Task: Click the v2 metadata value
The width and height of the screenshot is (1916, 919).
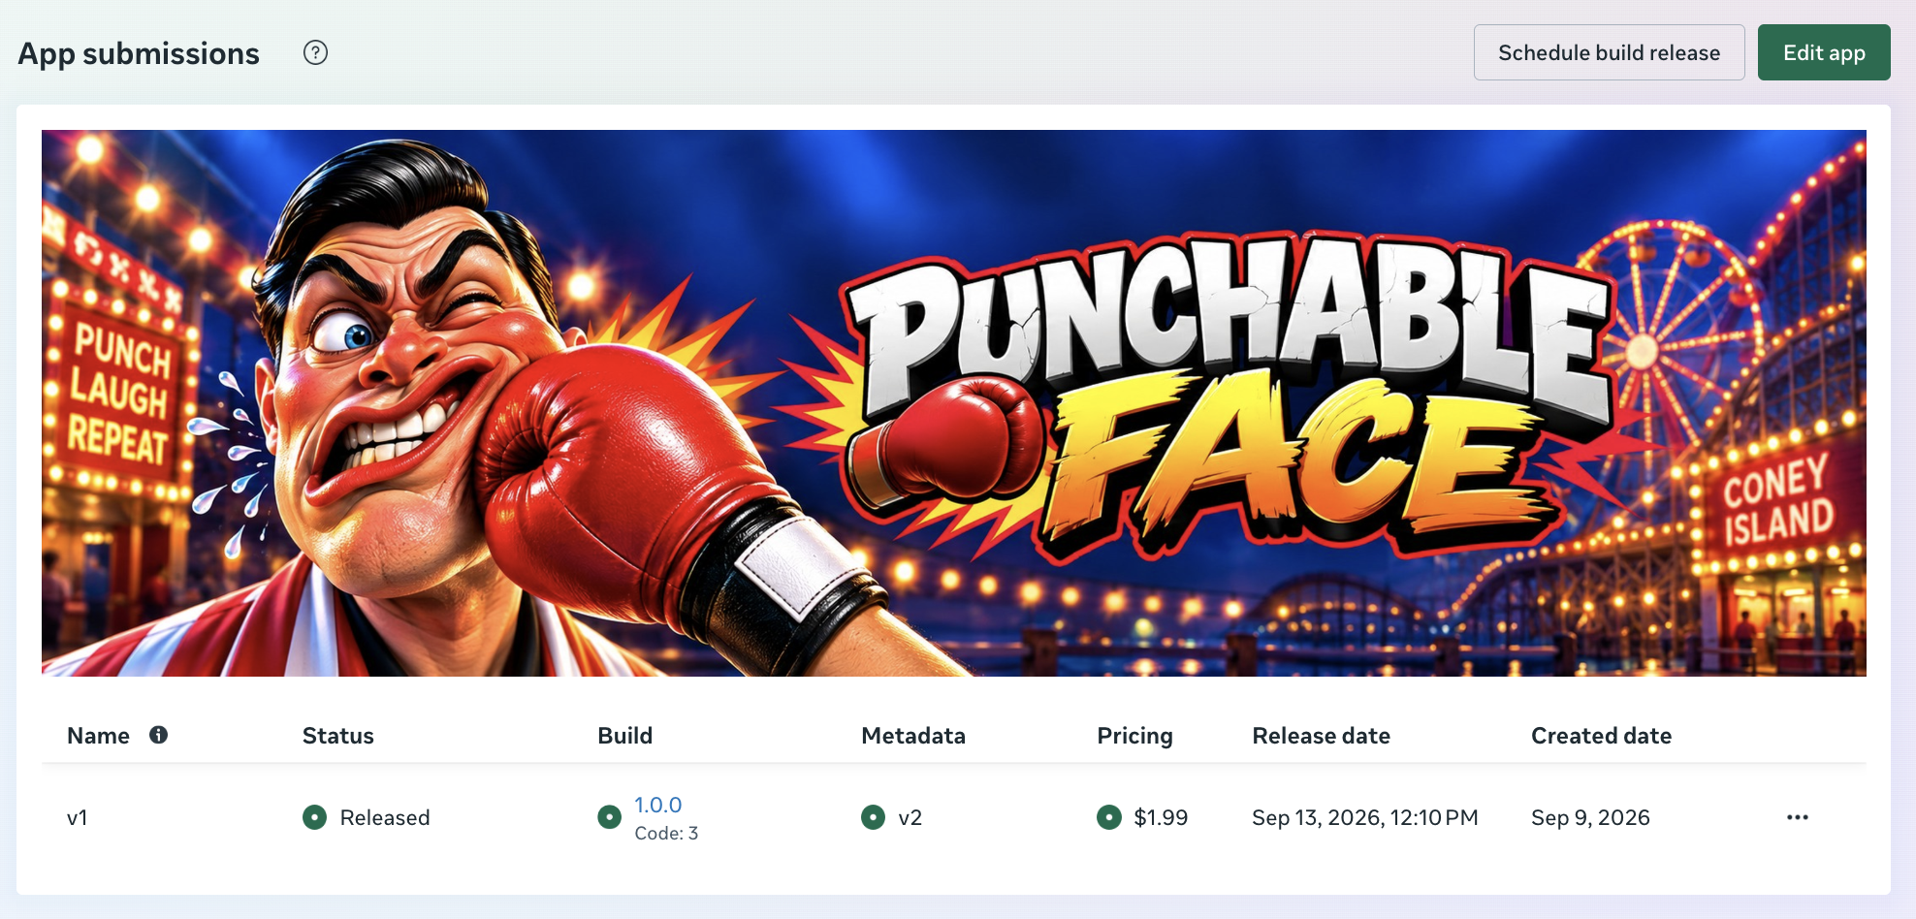Action: 910,817
